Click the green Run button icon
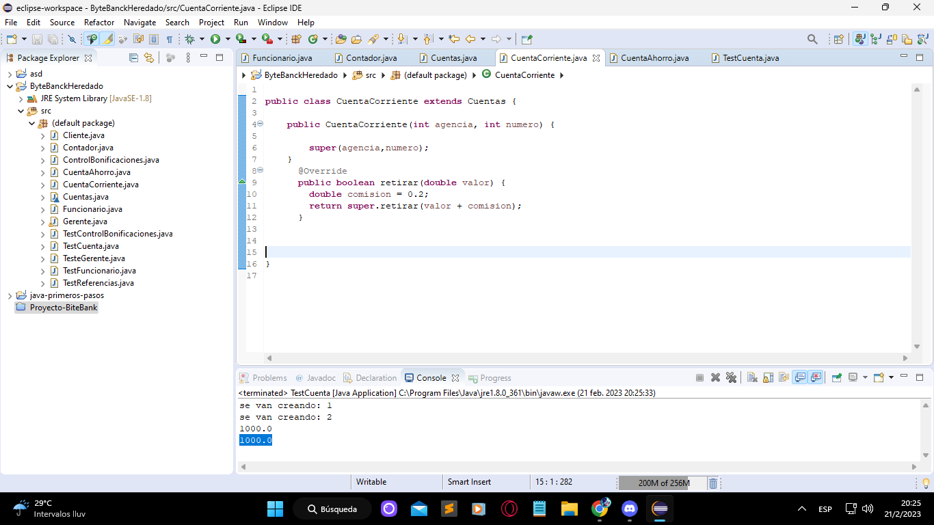Screen dimensions: 934x525 point(215,39)
